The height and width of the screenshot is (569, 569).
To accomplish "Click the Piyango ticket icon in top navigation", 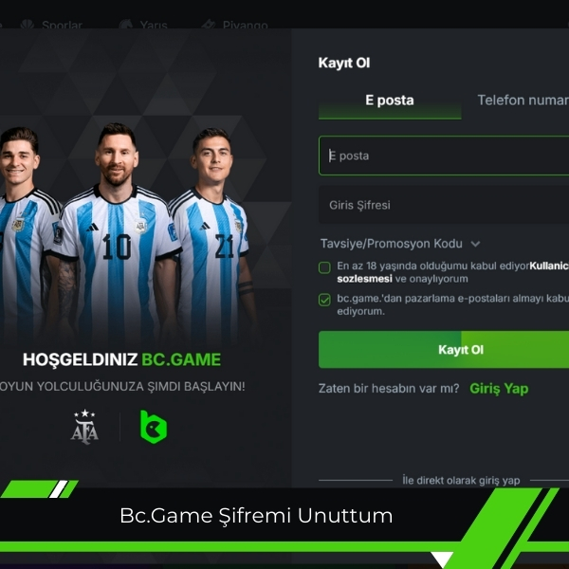I will point(209,25).
